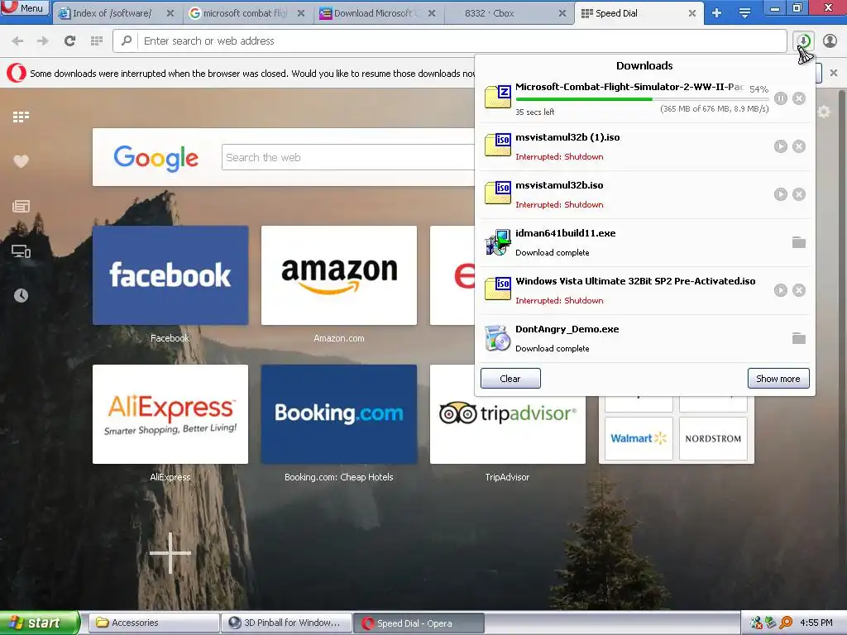The width and height of the screenshot is (847, 635).
Task: Open Synced tabs icon in sidebar
Action: coord(21,251)
